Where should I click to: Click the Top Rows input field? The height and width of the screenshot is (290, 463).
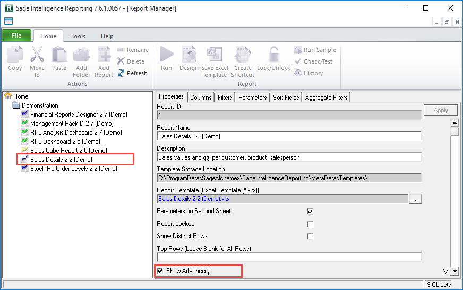click(x=289, y=258)
